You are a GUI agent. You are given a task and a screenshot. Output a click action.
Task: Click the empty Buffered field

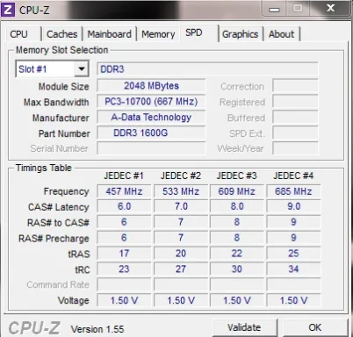(x=295, y=118)
